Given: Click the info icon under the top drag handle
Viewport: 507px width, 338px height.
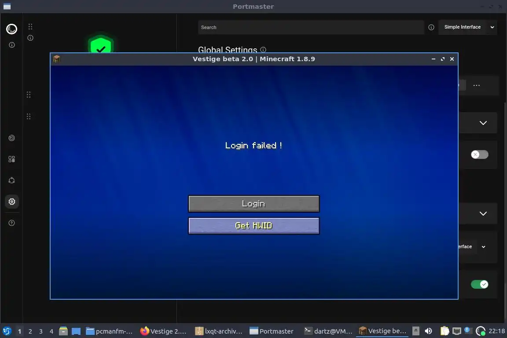Looking at the screenshot, I should [30, 38].
